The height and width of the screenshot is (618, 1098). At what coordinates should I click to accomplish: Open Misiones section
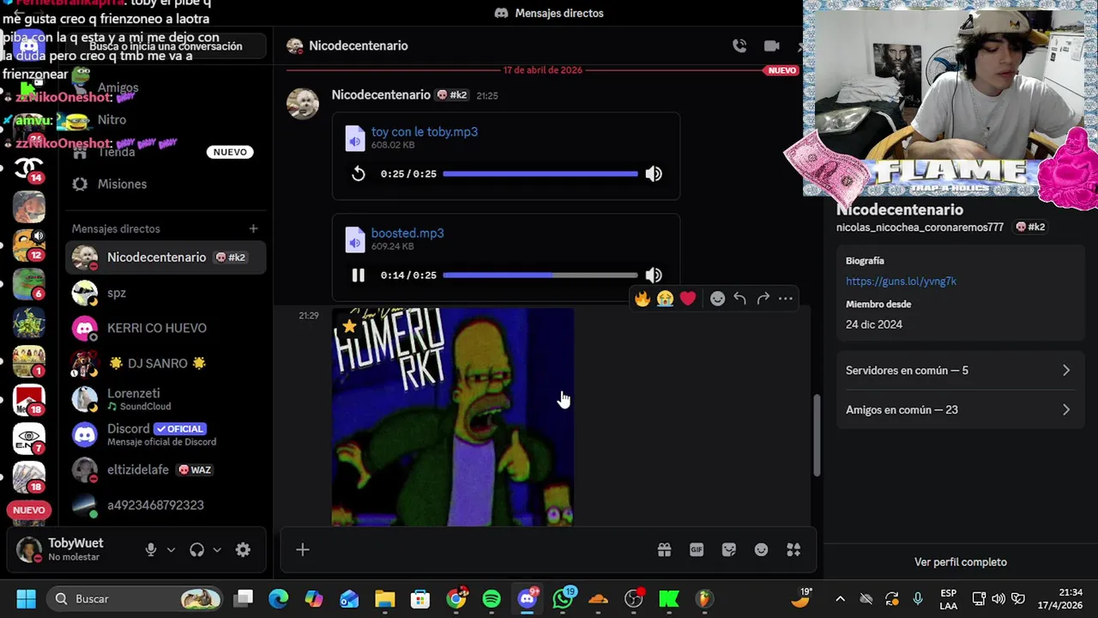click(x=166, y=185)
